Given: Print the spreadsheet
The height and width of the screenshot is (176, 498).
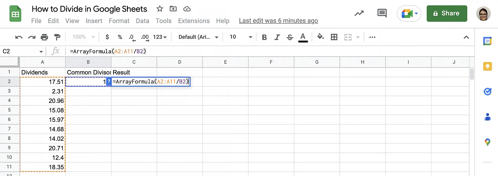Looking at the screenshot, I should tap(44, 37).
